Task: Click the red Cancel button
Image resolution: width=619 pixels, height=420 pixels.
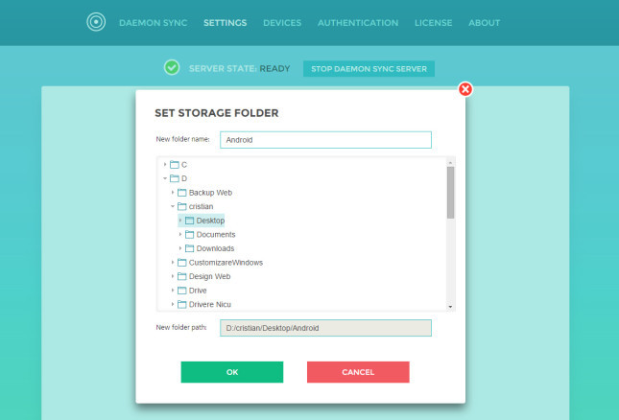Action: tap(358, 372)
